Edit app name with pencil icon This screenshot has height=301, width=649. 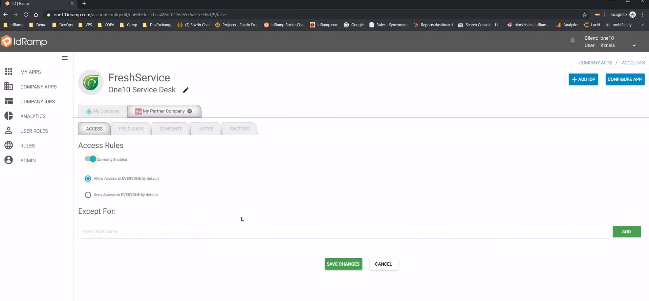pyautogui.click(x=186, y=90)
